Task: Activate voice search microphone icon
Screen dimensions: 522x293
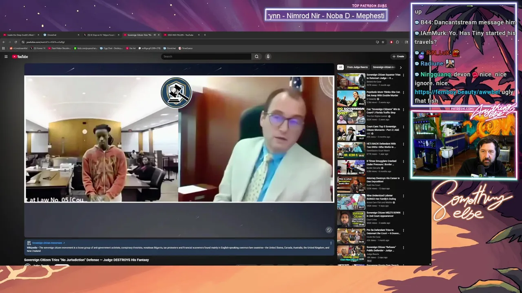Action: point(268,57)
